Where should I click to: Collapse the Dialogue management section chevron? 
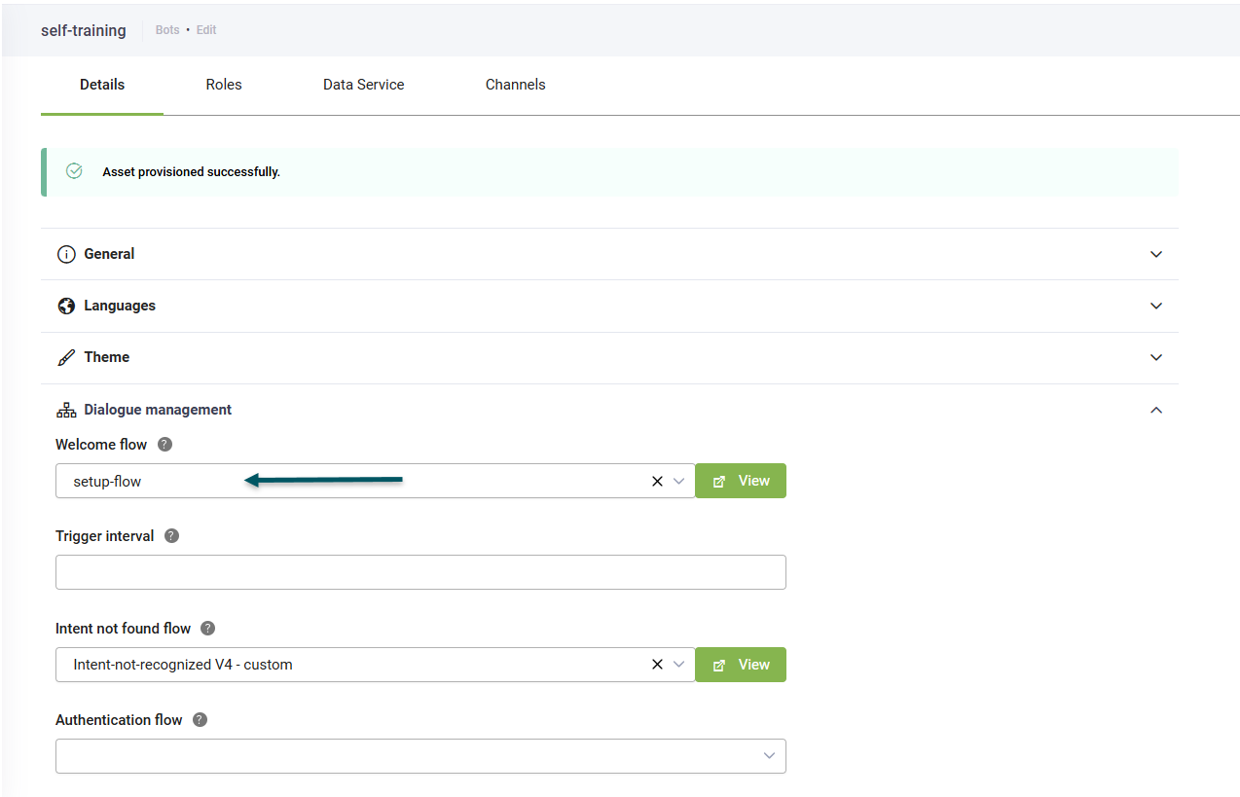click(x=1156, y=410)
